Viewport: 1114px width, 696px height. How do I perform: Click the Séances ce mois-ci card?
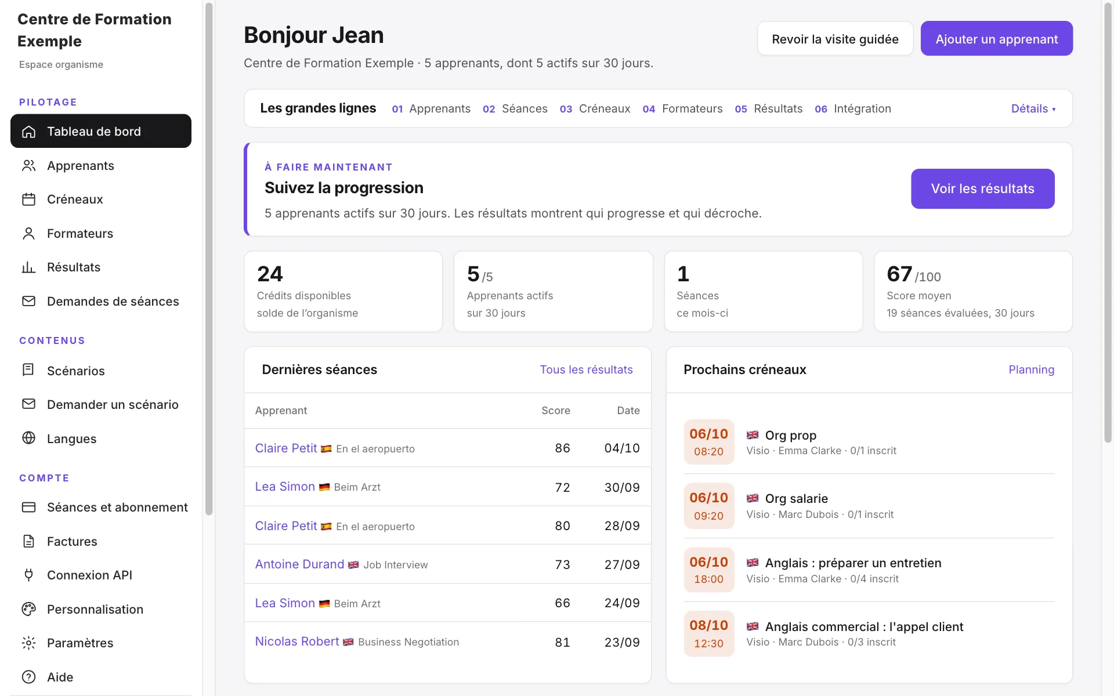tap(763, 291)
